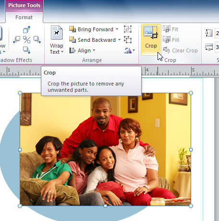Viewport: 219px width, 221px height.
Task: Click Clear Crop button
Action: coord(180,50)
